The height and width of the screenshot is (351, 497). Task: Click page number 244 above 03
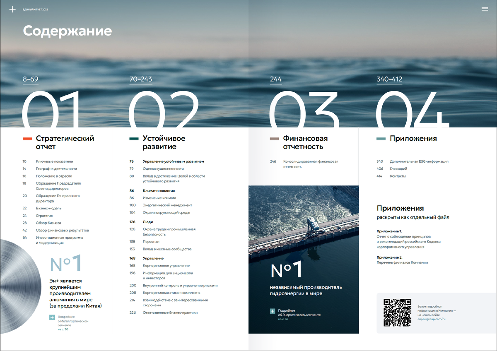(x=275, y=79)
